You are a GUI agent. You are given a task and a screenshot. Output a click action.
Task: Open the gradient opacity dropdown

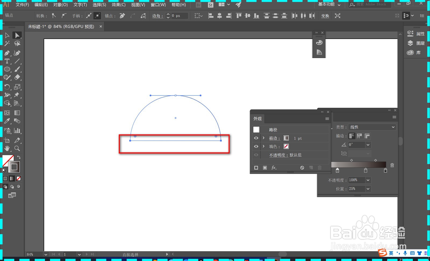click(x=368, y=180)
